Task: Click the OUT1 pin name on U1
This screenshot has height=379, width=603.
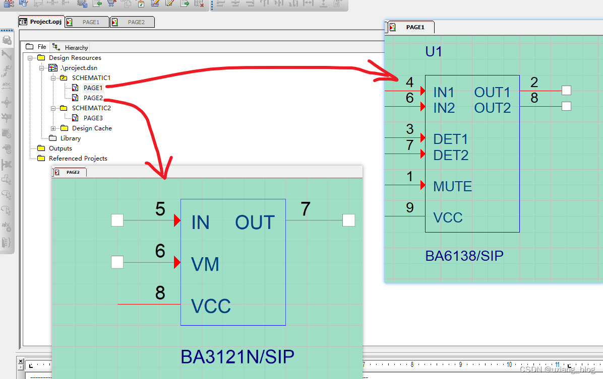Action: pos(492,93)
